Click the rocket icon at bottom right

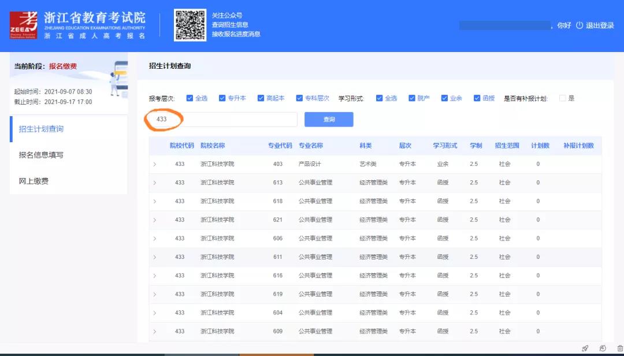[585, 348]
